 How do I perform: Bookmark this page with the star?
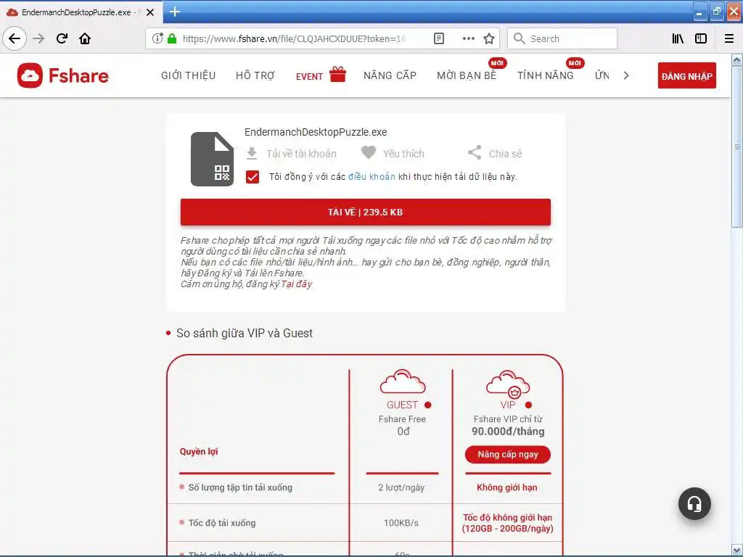click(489, 38)
